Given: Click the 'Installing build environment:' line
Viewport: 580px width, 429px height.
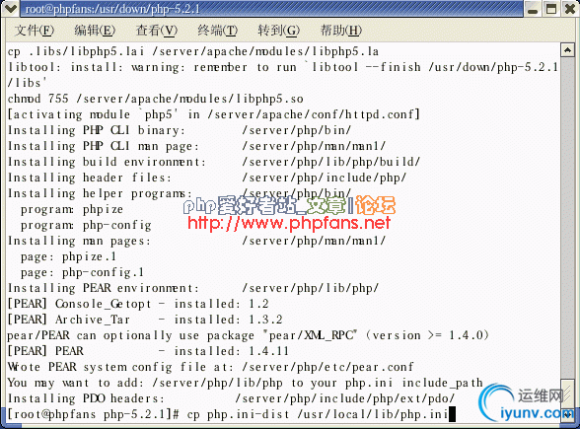Looking at the screenshot, I should click(x=214, y=162).
